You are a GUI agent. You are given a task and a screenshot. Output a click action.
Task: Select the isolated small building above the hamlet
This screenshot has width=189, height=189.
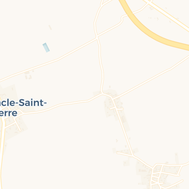110,87
